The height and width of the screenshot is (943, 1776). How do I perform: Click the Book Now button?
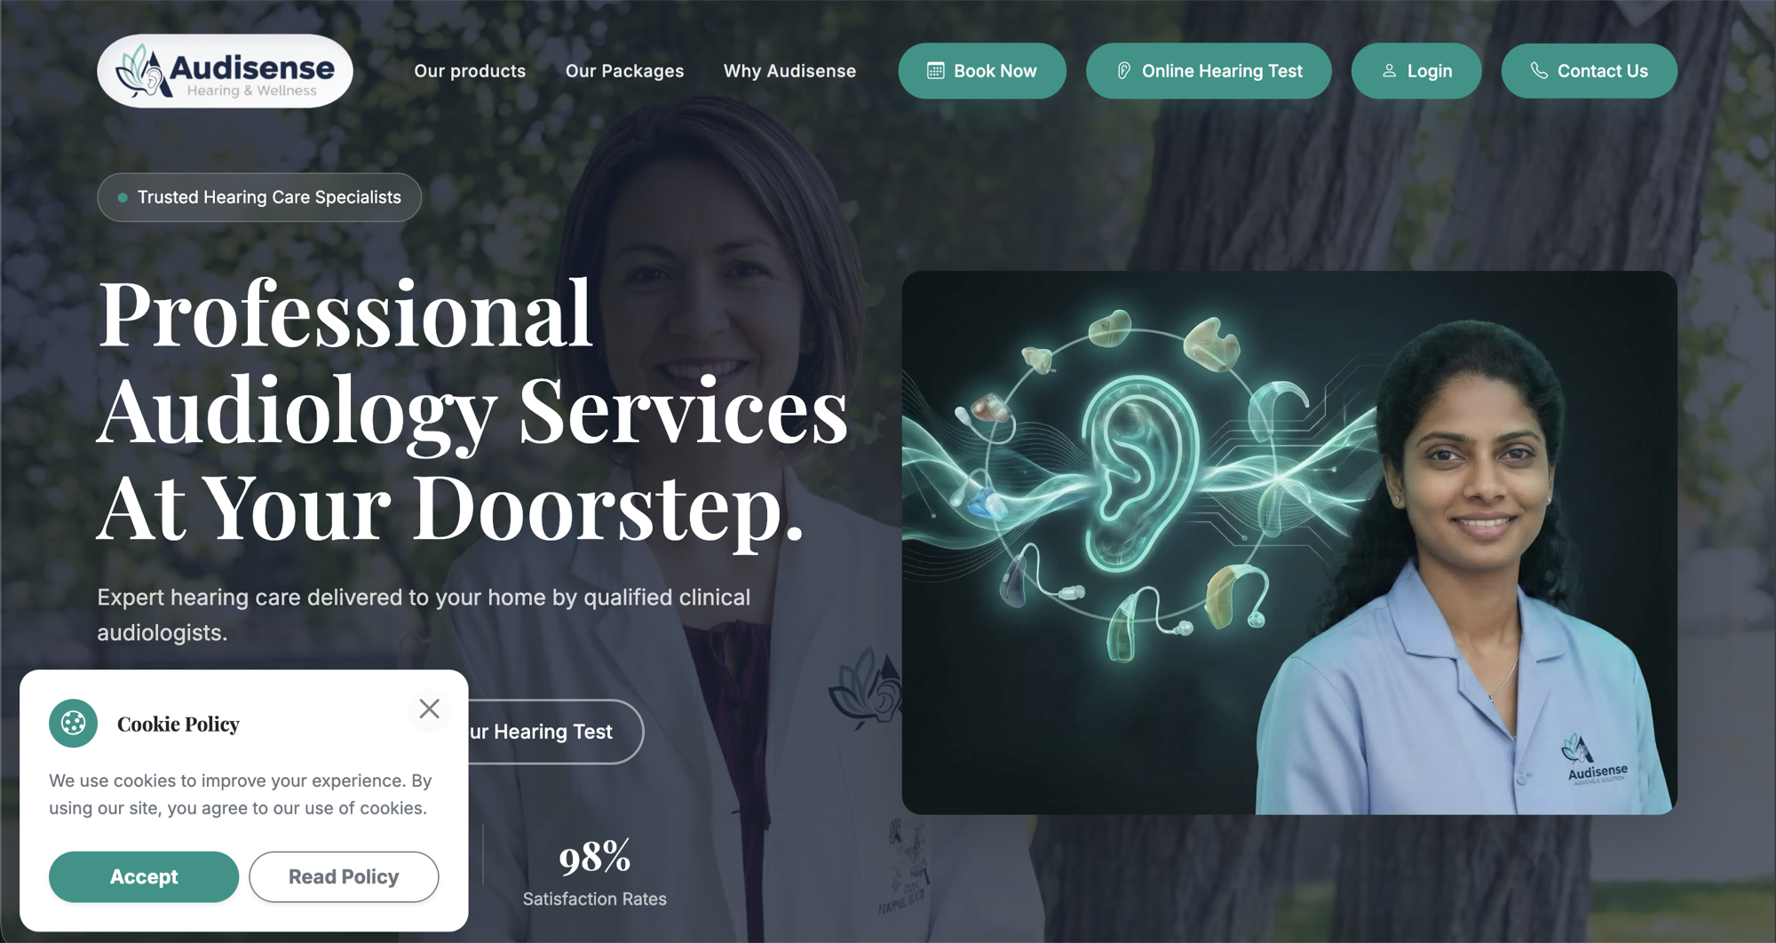982,71
